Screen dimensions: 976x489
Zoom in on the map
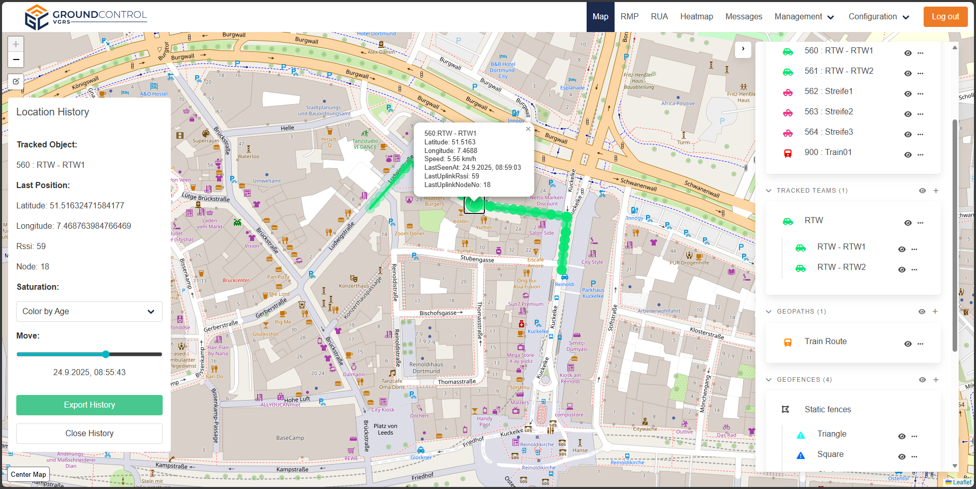pos(16,44)
